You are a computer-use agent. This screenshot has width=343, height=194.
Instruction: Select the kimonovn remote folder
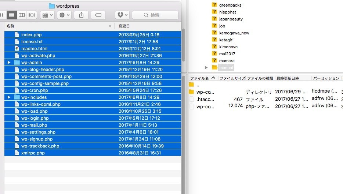pyautogui.click(x=228, y=47)
